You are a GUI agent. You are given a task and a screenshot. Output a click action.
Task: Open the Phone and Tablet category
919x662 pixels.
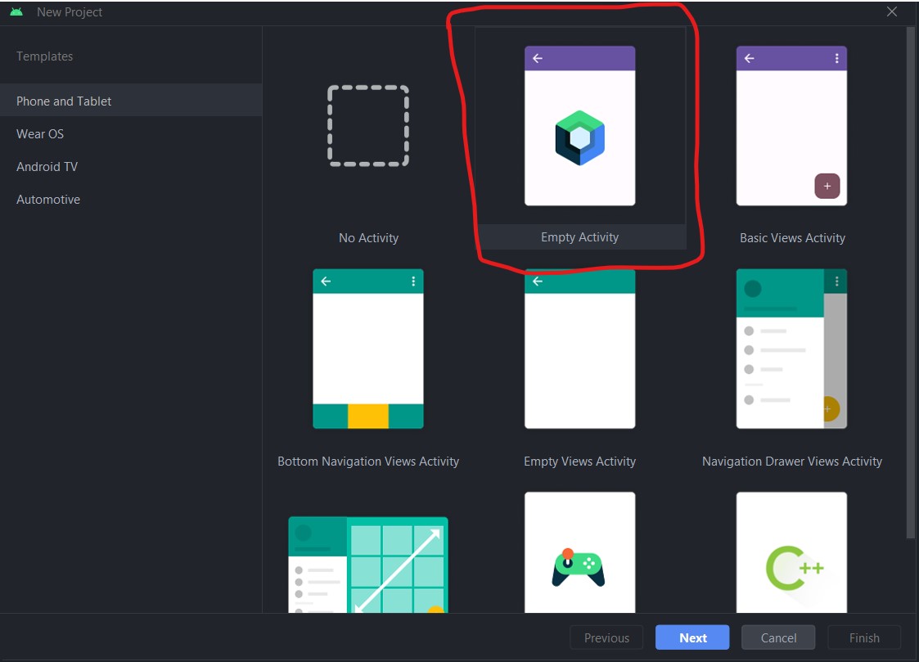point(64,101)
